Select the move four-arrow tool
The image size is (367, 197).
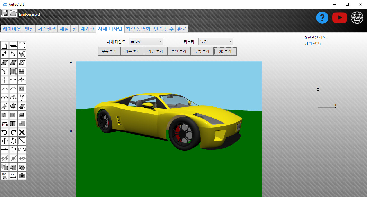(x=5, y=141)
